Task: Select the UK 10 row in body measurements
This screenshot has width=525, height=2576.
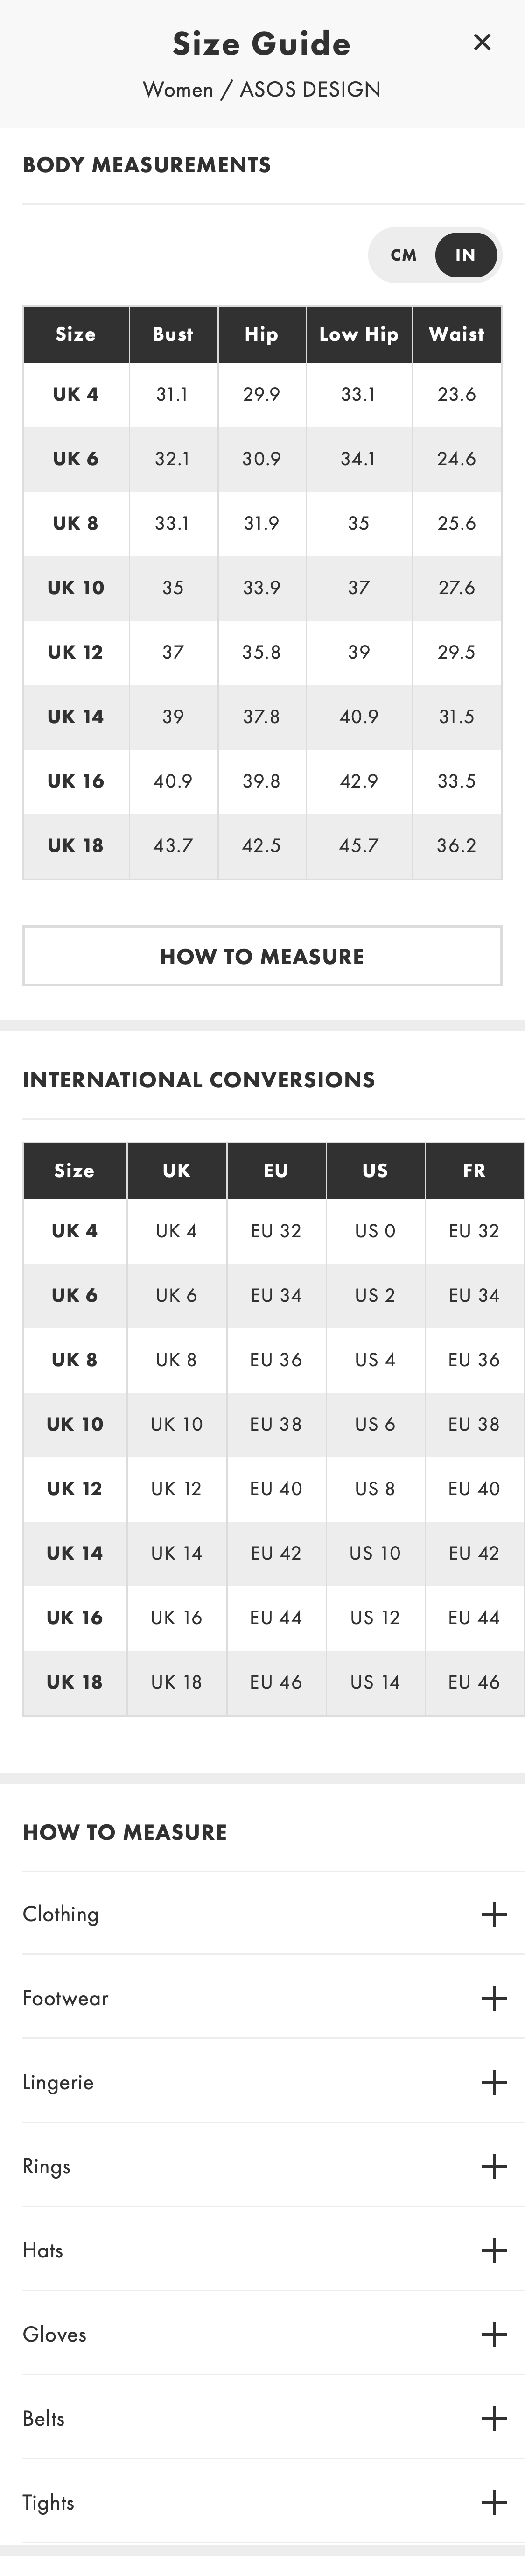Action: pos(76,587)
